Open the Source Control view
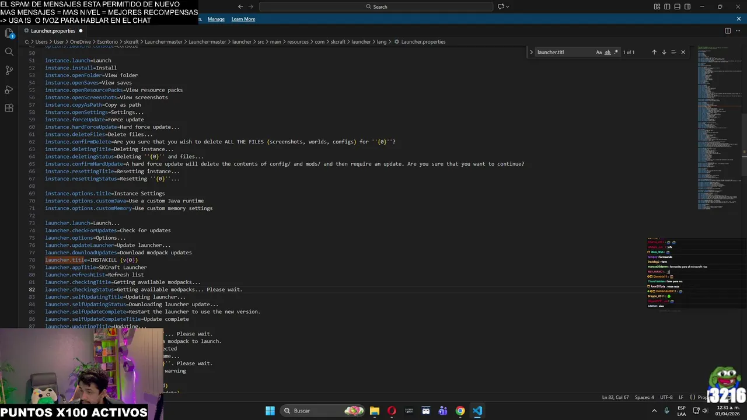This screenshot has height=420, width=747. coord(9,71)
